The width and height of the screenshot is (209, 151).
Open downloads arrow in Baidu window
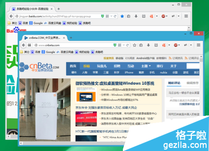pos(136,16)
